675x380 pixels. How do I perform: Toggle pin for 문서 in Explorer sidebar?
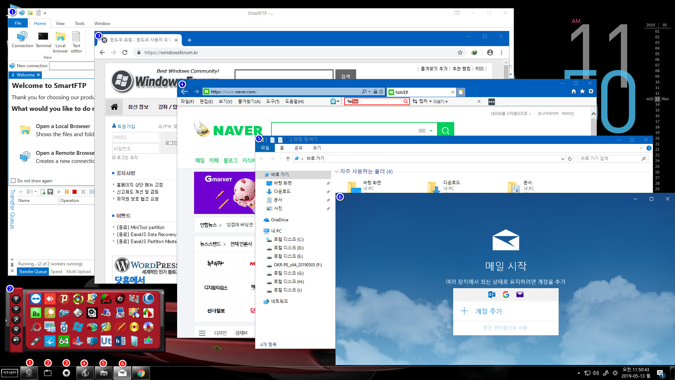pos(328,200)
